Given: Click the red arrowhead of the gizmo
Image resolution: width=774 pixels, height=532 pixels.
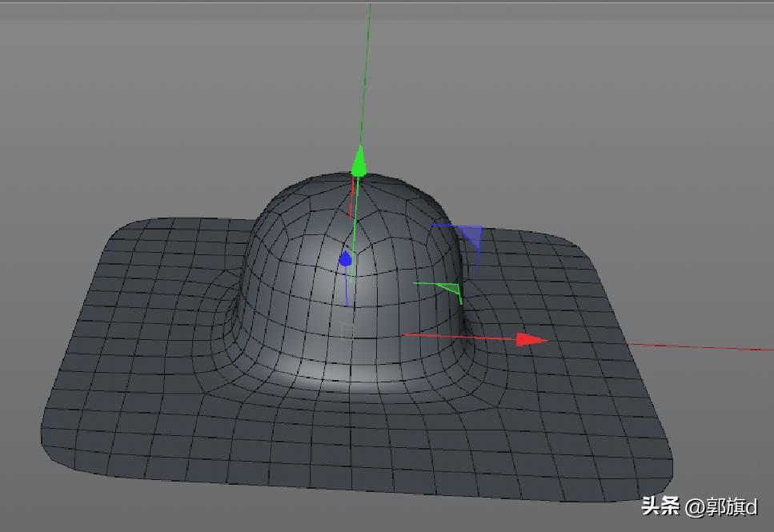Looking at the screenshot, I should [531, 340].
